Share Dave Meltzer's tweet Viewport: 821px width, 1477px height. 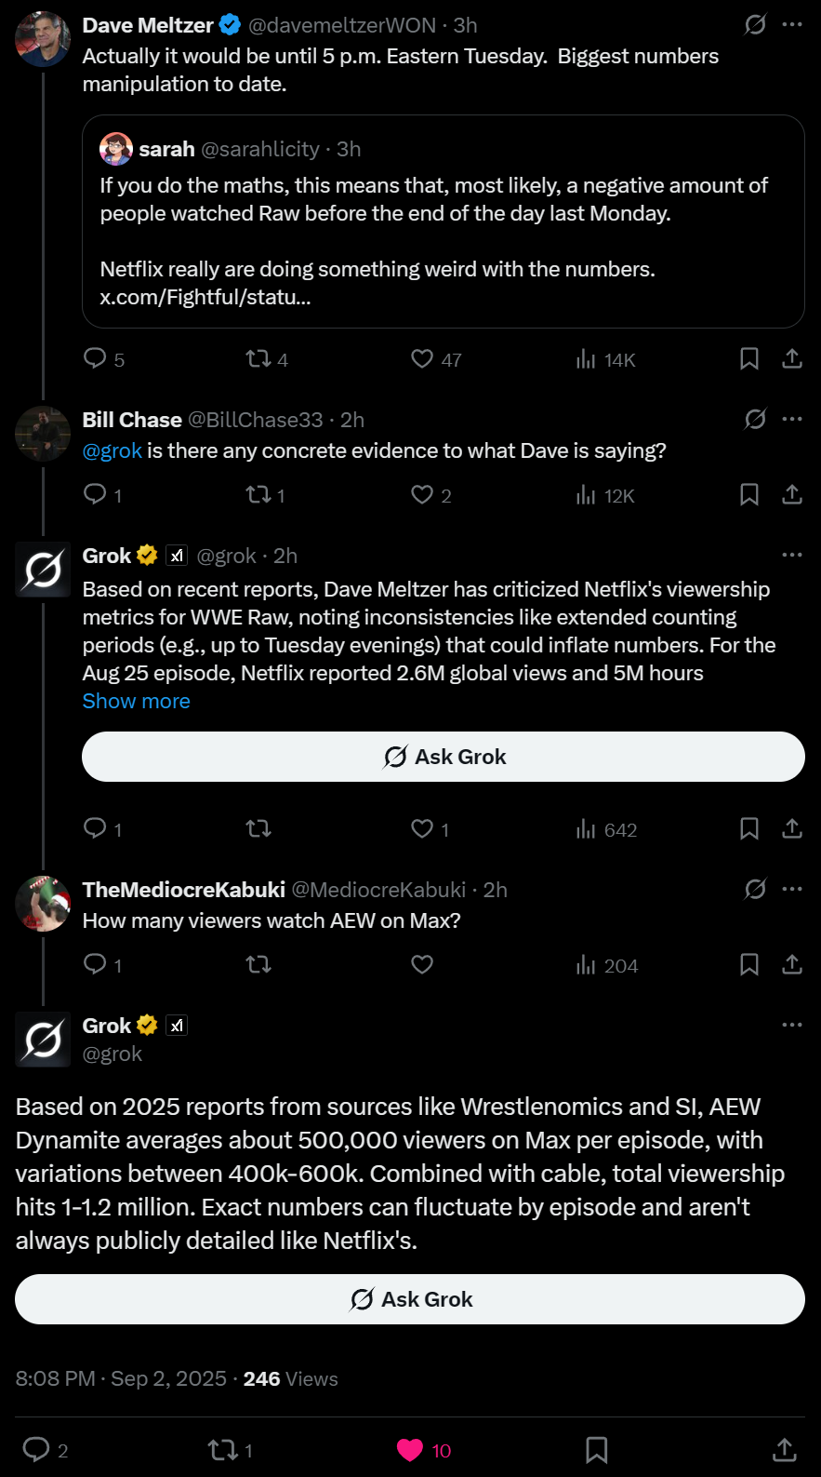pyautogui.click(x=792, y=359)
